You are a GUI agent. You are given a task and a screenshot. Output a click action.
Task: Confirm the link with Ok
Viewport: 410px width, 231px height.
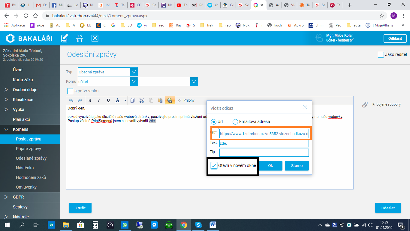(270, 166)
